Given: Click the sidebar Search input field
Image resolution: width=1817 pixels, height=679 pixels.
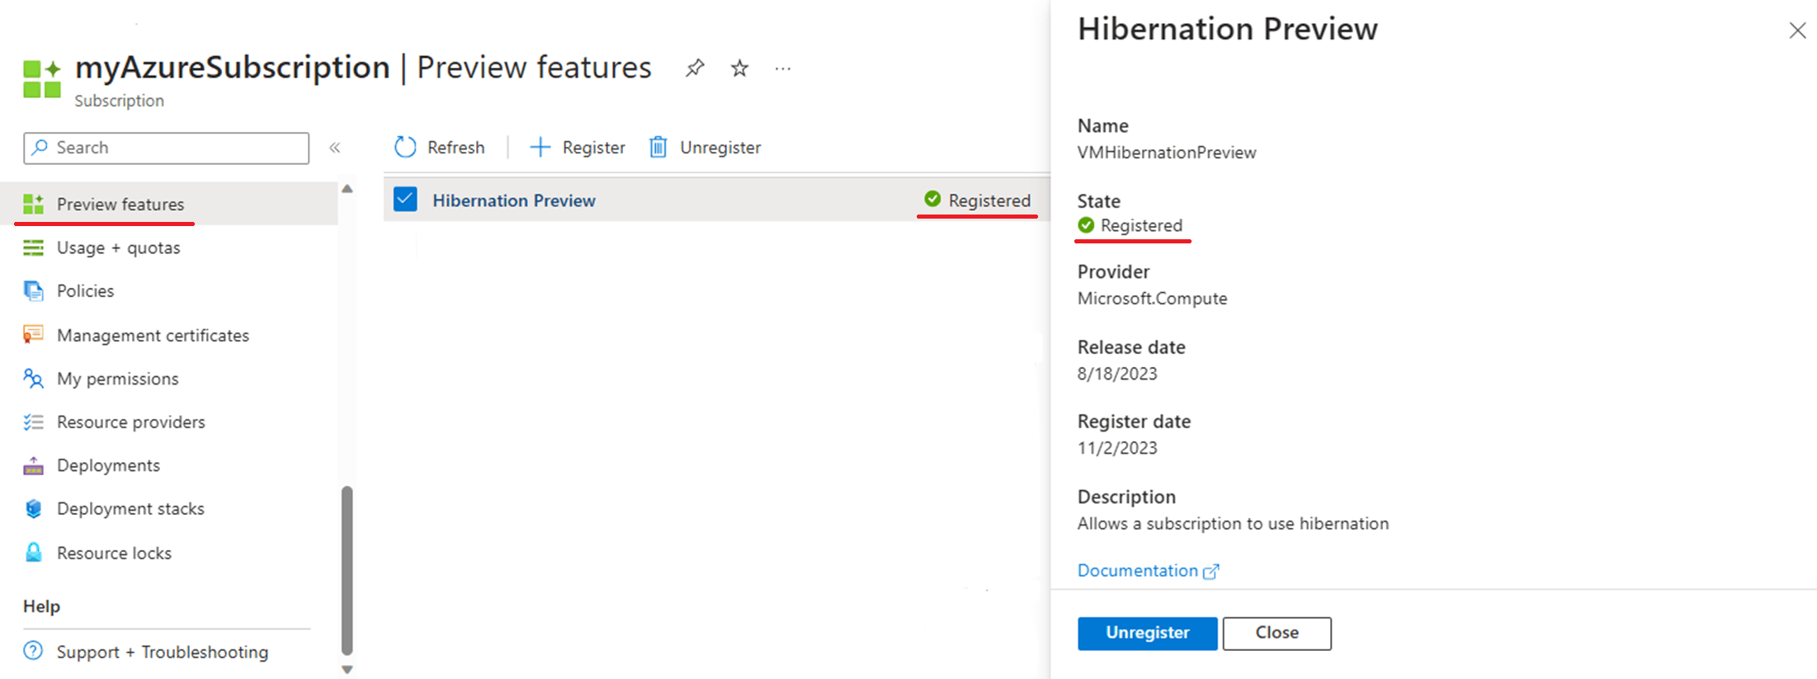Looking at the screenshot, I should point(167,148).
